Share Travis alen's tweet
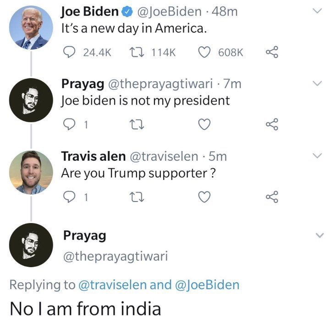The image size is (331, 325). (x=272, y=196)
